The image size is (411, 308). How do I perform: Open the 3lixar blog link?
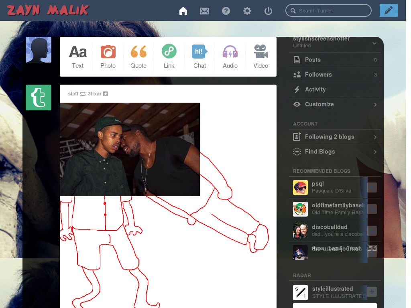pyautogui.click(x=94, y=94)
